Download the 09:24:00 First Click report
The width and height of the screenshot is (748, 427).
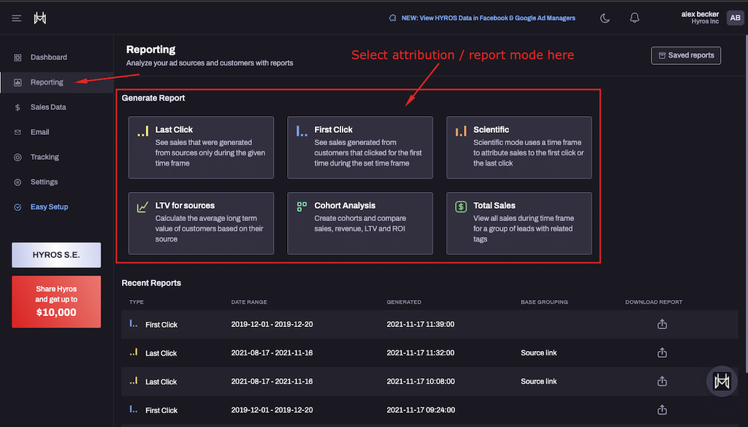(662, 409)
